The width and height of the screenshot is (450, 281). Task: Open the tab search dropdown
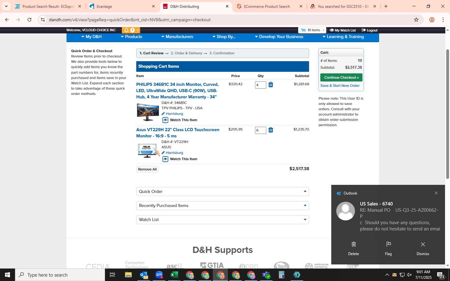(x=6, y=6)
